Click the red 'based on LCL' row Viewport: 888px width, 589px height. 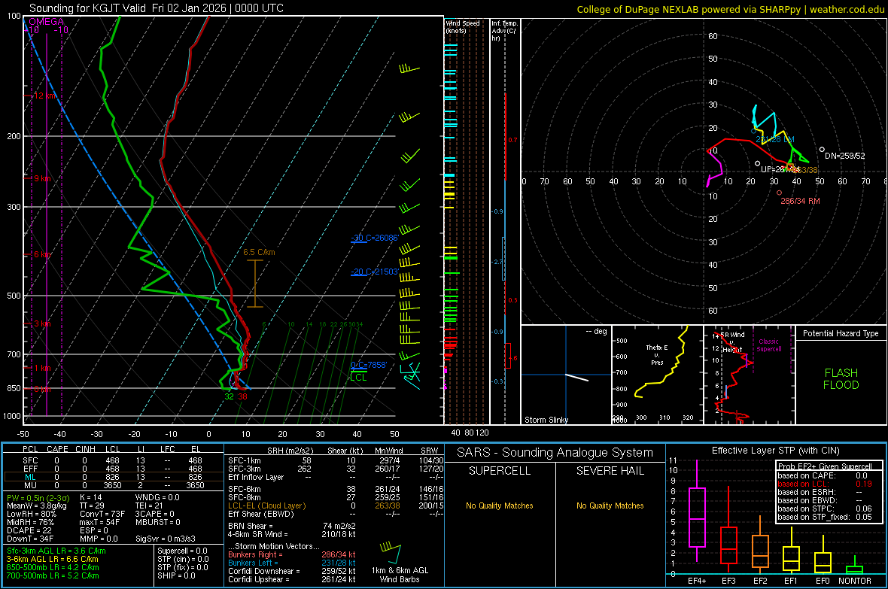click(825, 484)
